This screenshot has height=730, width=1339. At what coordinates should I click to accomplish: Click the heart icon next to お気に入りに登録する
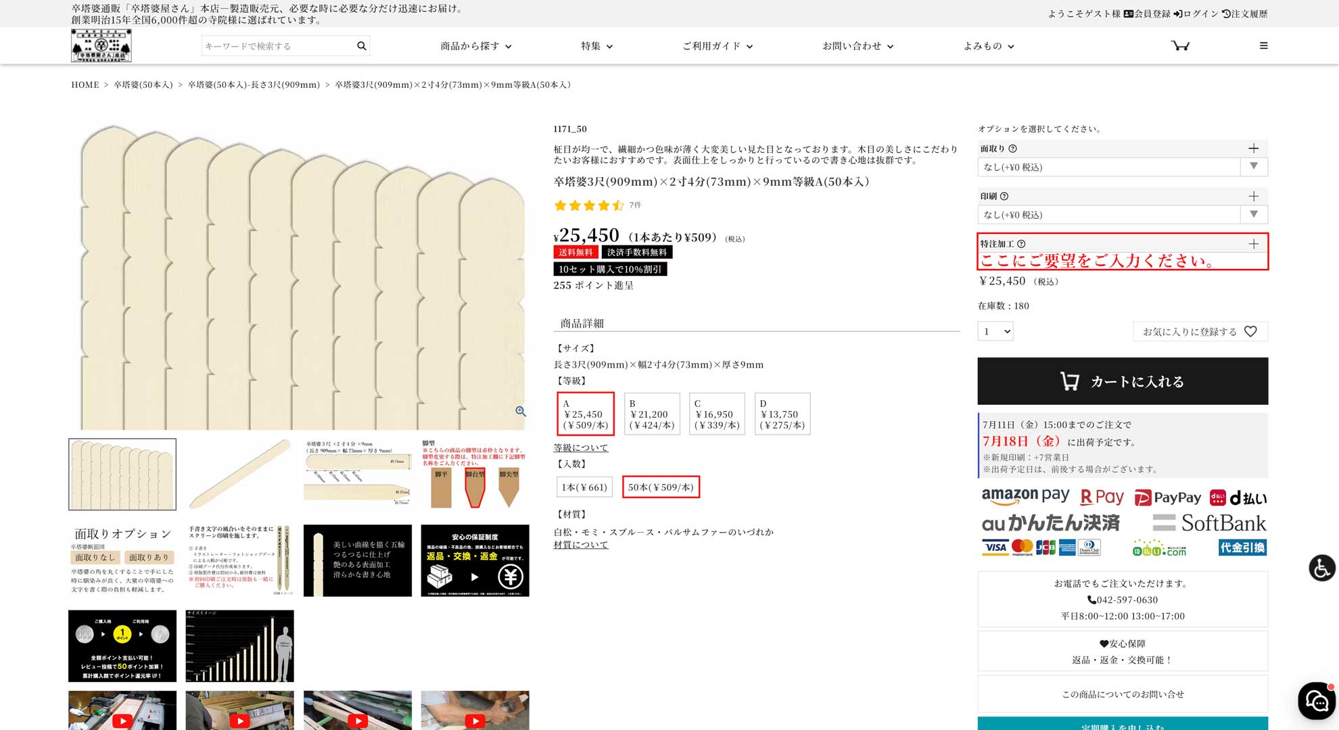[x=1250, y=331]
